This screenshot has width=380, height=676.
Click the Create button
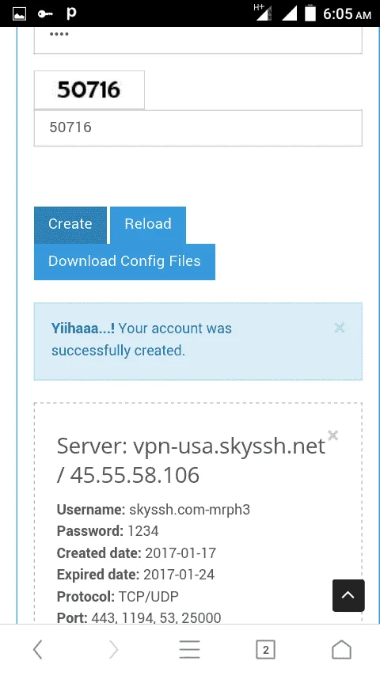(70, 225)
